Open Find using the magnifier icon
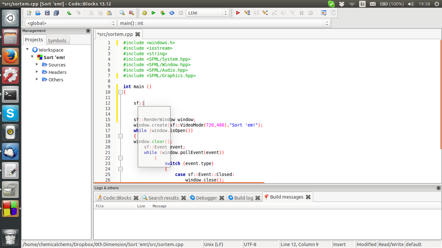Image resolution: width=442 pixels, height=248 pixels. click(122, 13)
